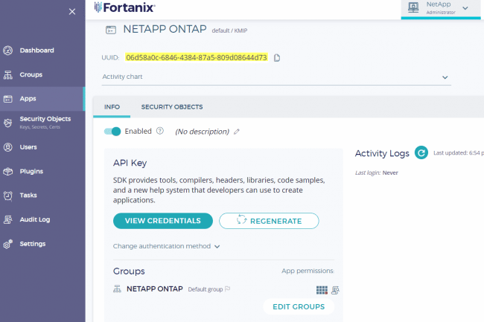Click the VIEW CREDENTIALS button
Viewport: 484px width, 322px height.
pos(163,221)
